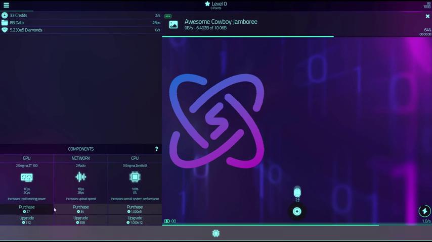432x242 pixels.
Task: Click '2 Enigma ZT 100' GPU name
Action: [x=27, y=166]
